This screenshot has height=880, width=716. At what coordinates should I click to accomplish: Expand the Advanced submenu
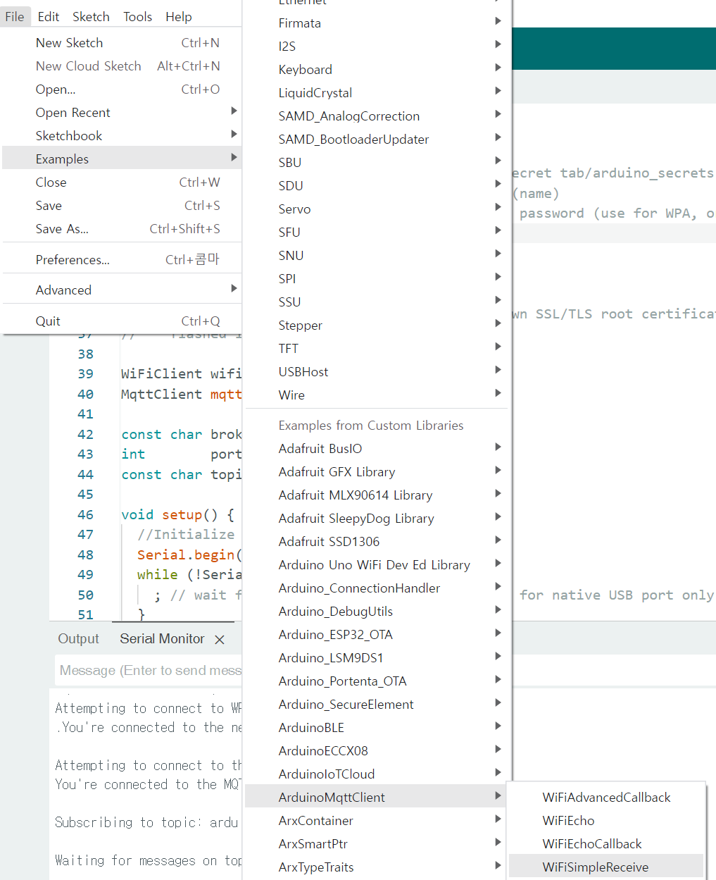tap(122, 290)
